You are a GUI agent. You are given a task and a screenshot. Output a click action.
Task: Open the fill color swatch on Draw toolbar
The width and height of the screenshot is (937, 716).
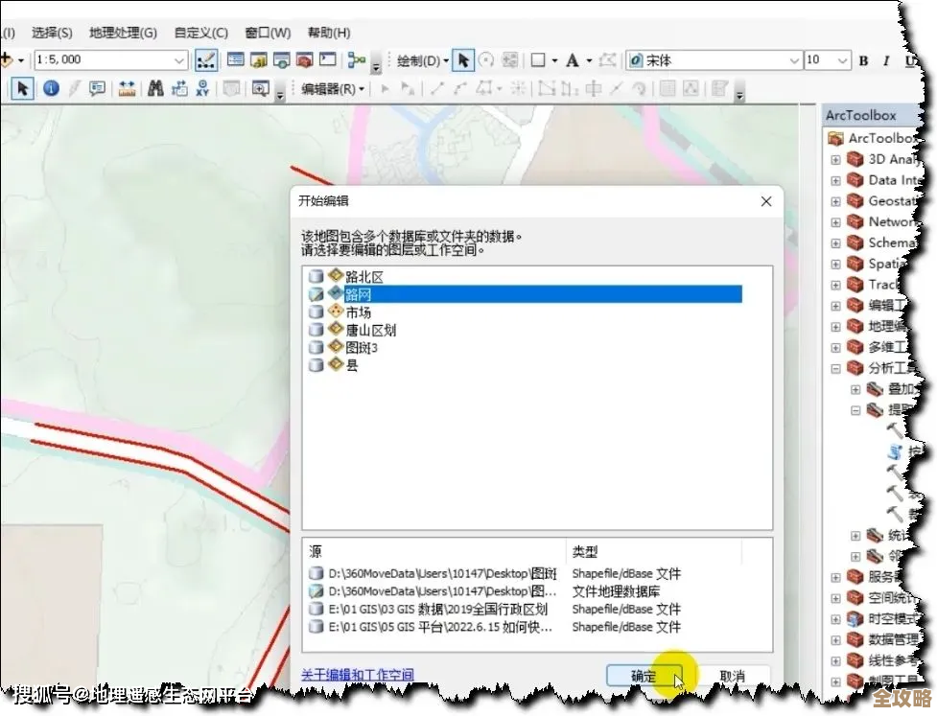point(540,59)
